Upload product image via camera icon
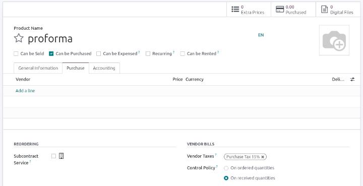 click(334, 40)
